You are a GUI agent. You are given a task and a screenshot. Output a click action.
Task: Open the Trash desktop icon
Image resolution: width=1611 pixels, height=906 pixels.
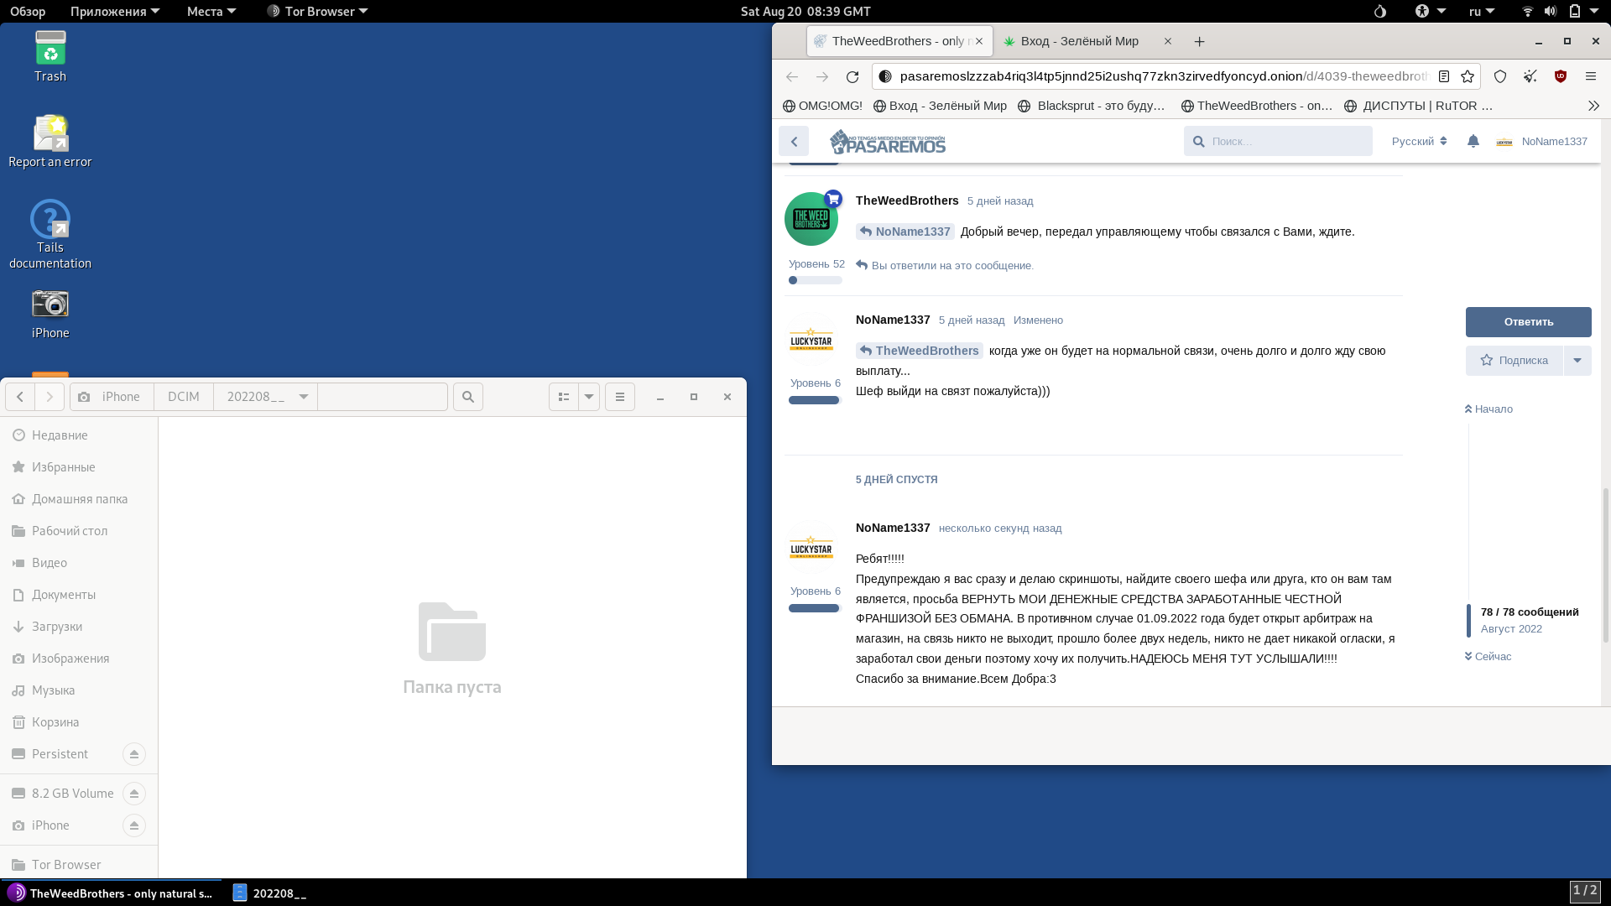pos(50,56)
